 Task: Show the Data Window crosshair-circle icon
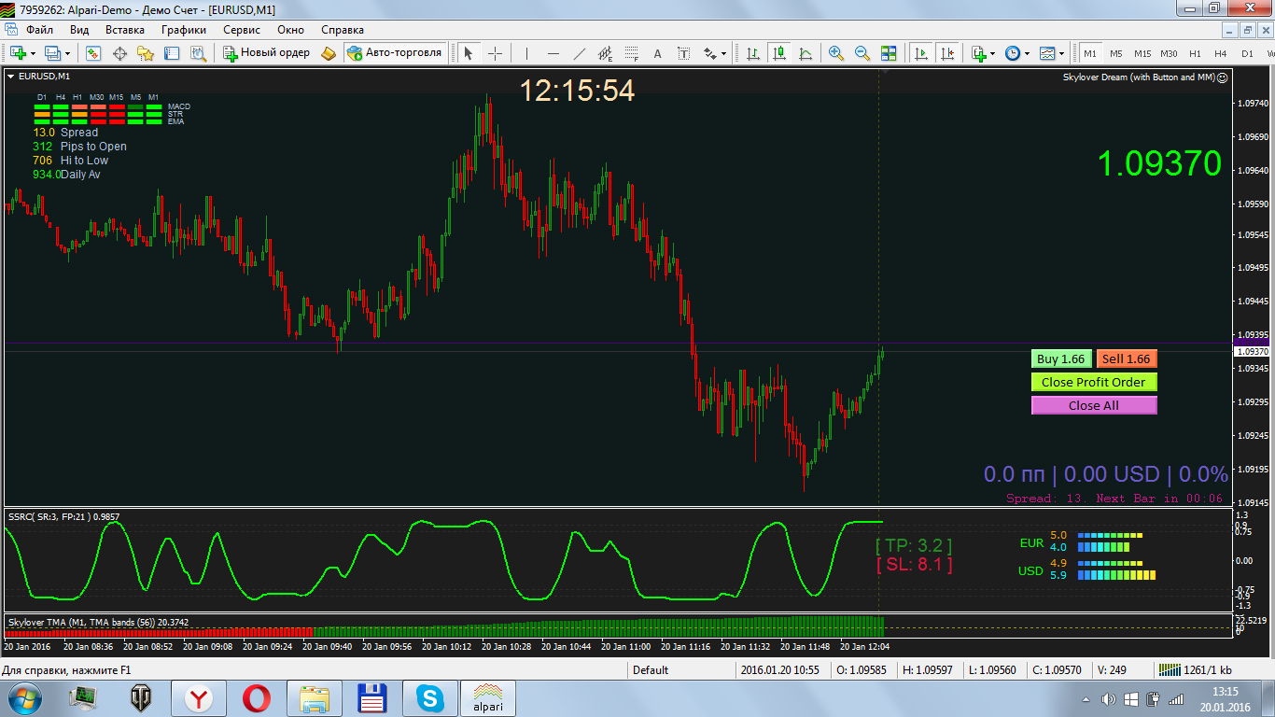pyautogui.click(x=119, y=53)
